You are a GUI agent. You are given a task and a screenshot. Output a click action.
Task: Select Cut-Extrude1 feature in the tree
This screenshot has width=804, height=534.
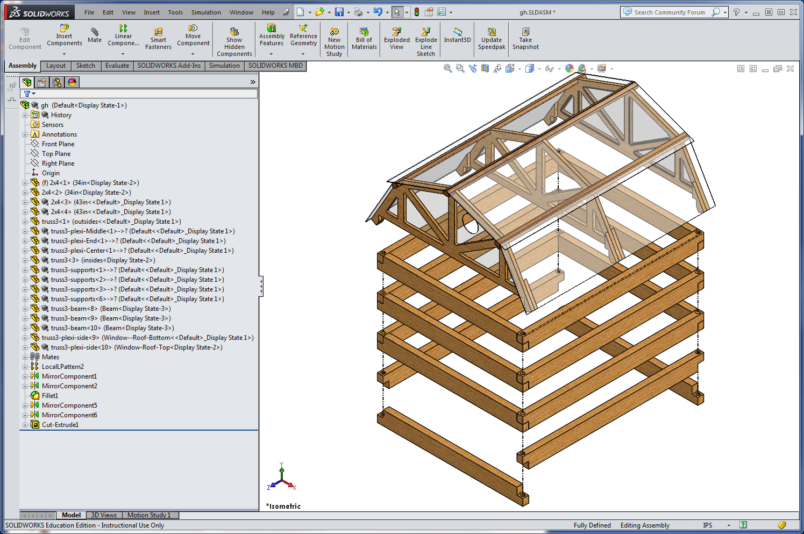coord(60,425)
